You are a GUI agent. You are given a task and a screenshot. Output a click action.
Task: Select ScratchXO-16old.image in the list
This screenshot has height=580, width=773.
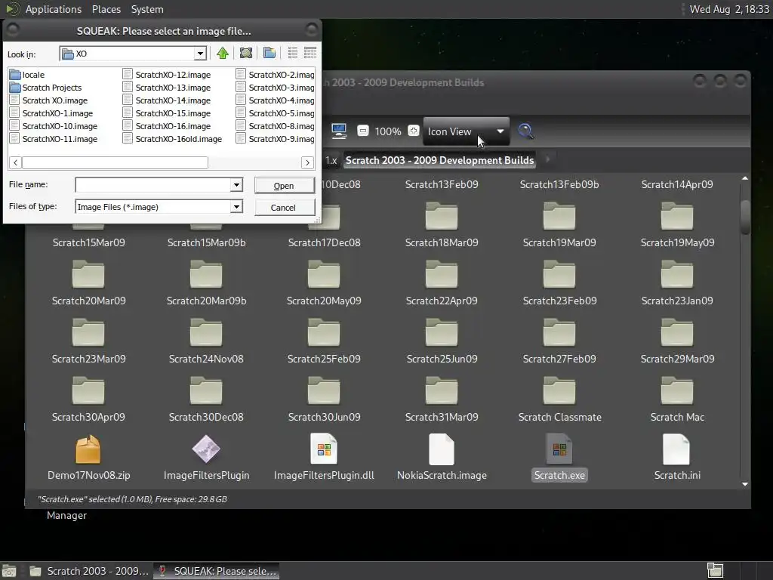[x=173, y=139]
